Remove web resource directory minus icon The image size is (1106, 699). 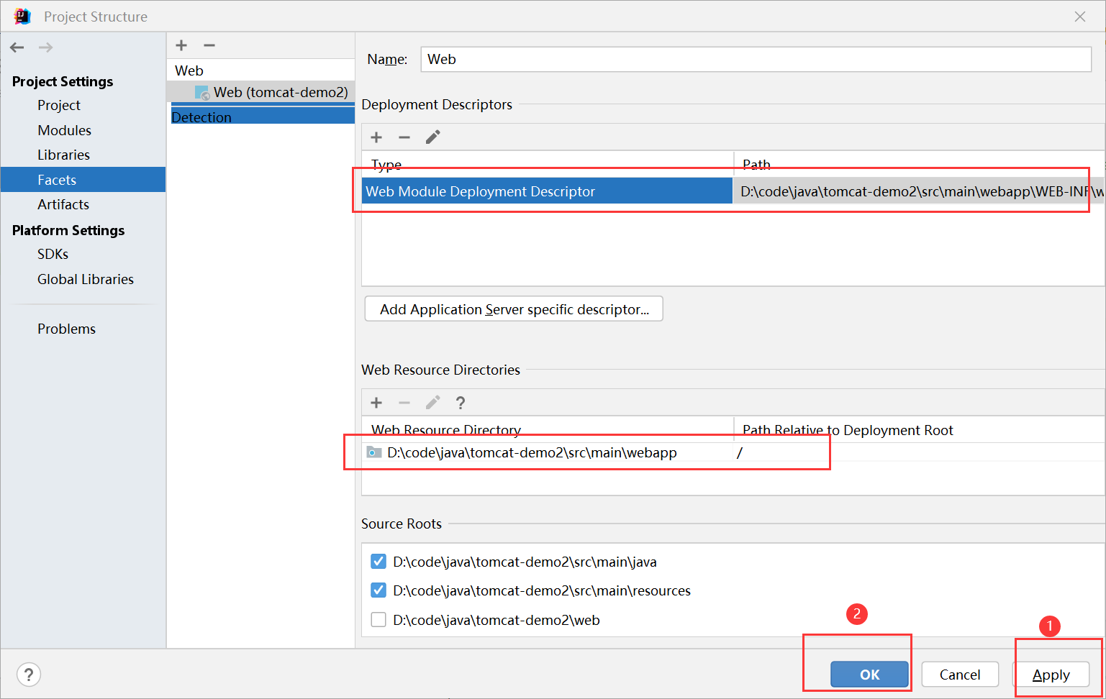pos(404,403)
